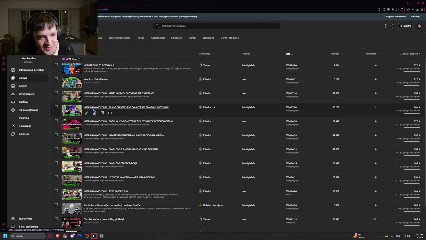Viewport: 426px width, 240px height.
Task: Open the Bendri produktai tab
Action: [x=230, y=38]
